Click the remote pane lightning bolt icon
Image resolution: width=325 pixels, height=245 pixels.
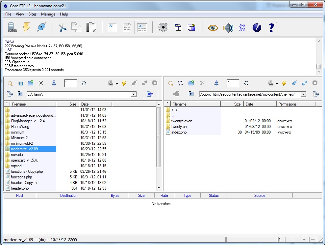point(284,83)
